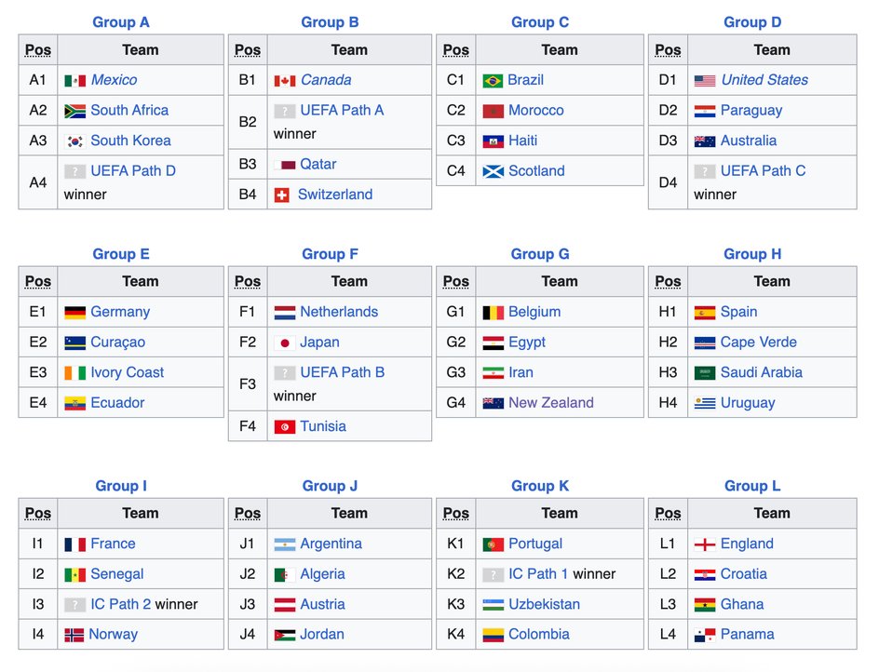Screen dimensions: 879x672
Task: Click the Switzerland flag icon
Action: (x=282, y=195)
